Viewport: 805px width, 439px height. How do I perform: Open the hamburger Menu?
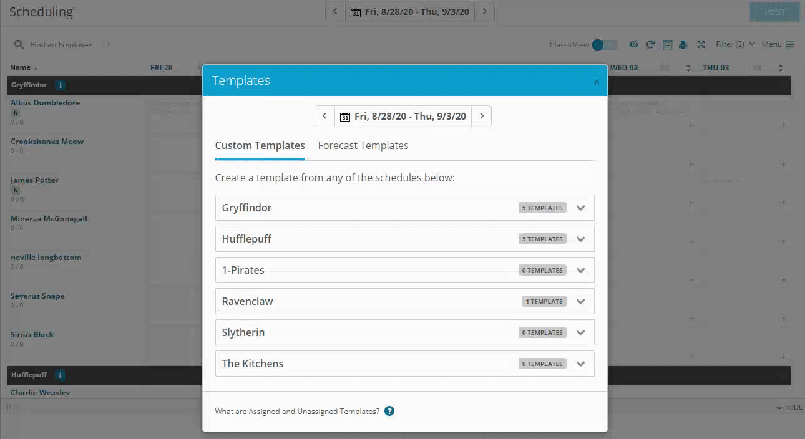coord(778,44)
